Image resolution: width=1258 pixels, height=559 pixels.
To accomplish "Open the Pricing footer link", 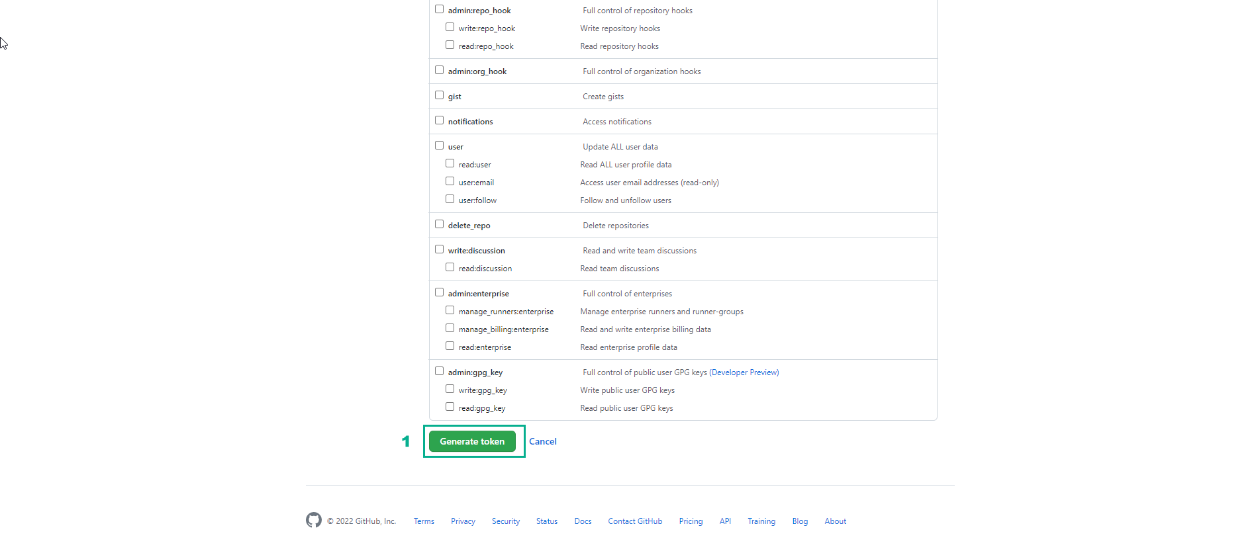I will [x=691, y=521].
